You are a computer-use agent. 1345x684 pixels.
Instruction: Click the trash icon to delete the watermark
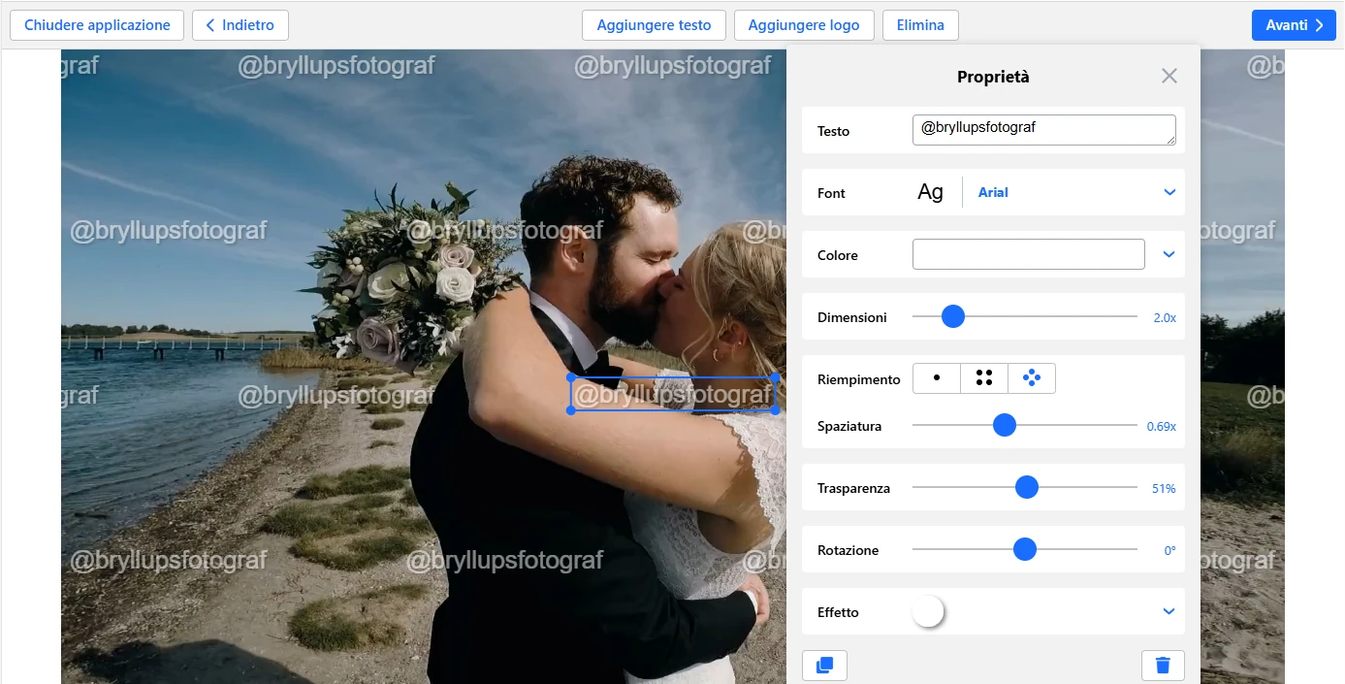coord(1163,666)
